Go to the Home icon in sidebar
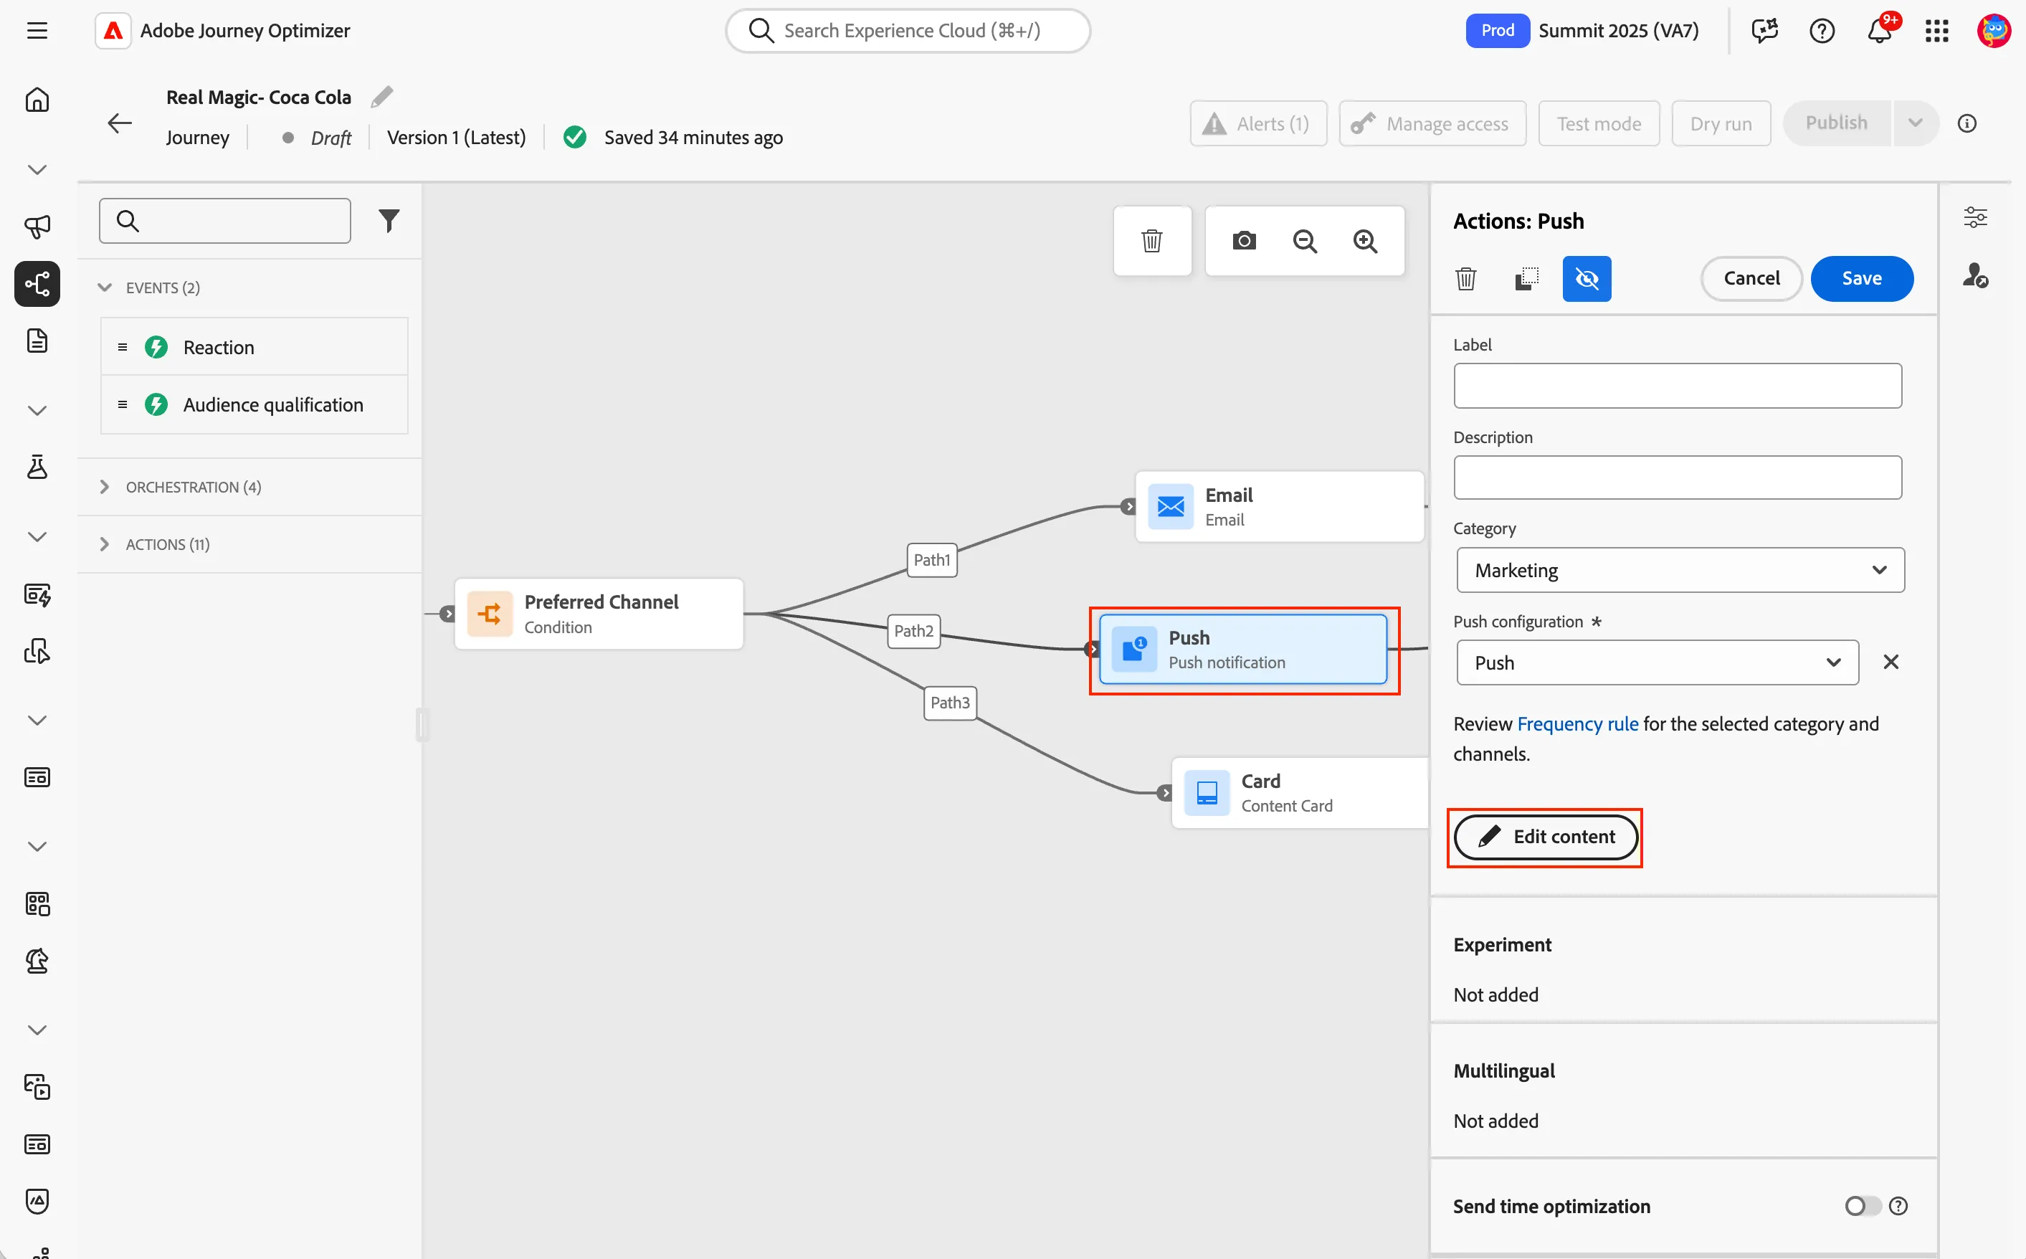 37,100
